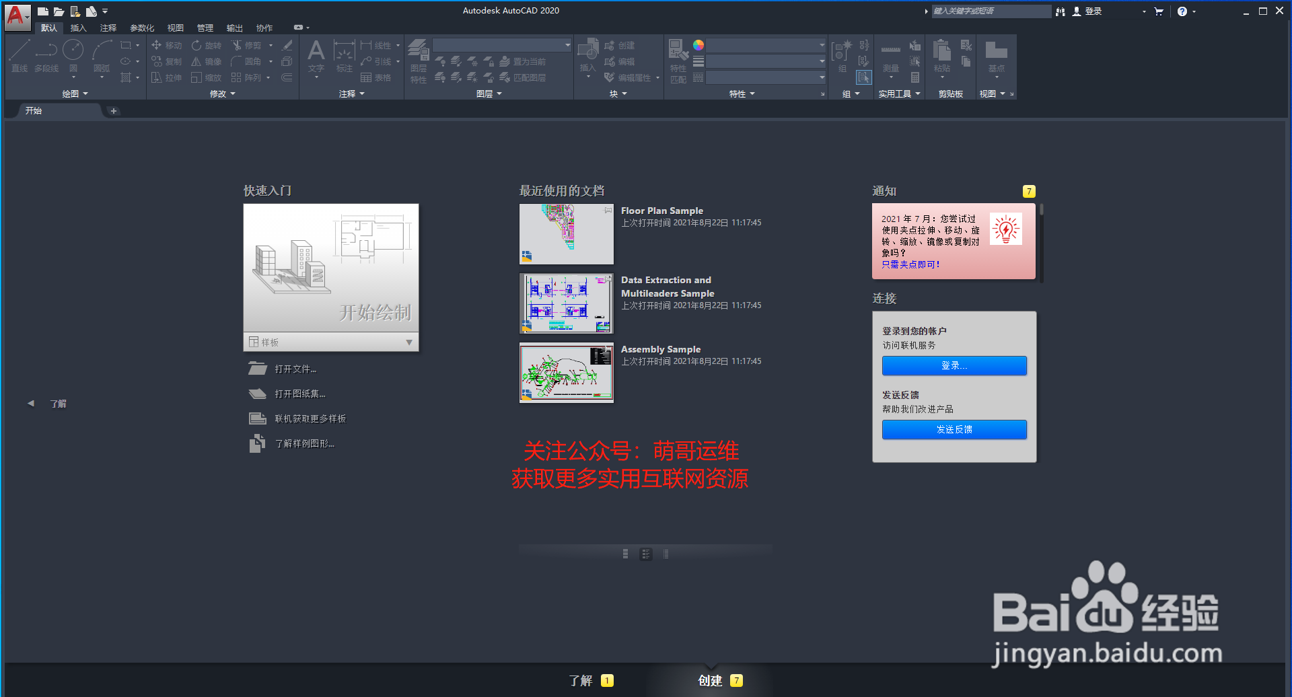Open the AutoCAD application menu logo

[16, 16]
